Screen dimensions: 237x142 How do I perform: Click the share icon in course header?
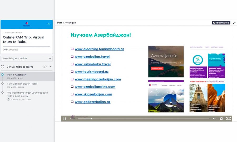48,24
